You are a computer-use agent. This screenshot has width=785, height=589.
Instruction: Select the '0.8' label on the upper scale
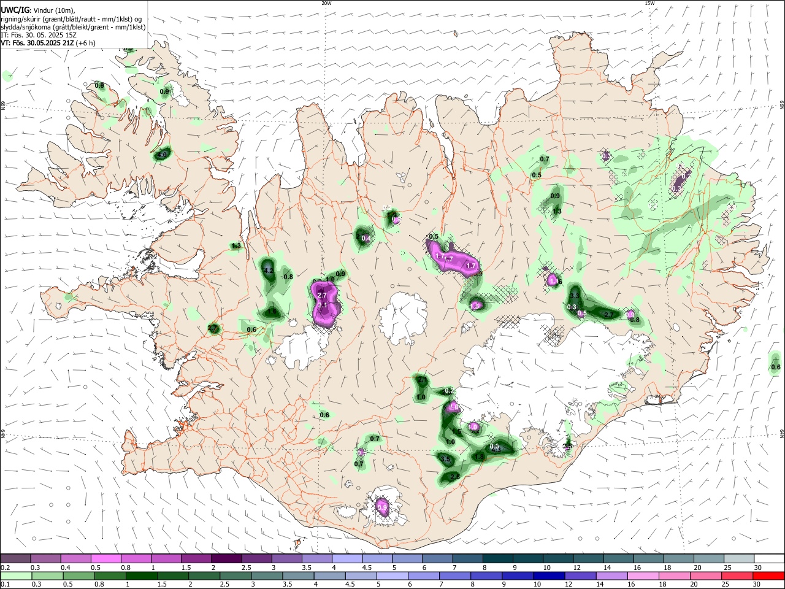pyautogui.click(x=126, y=568)
